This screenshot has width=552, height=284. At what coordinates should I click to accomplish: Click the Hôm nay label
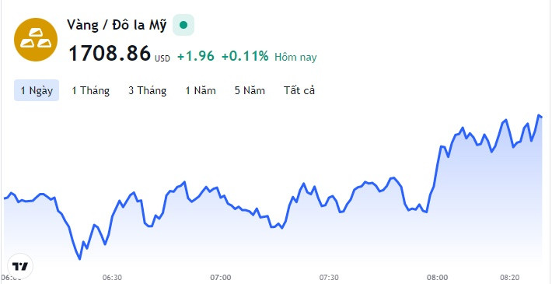pyautogui.click(x=295, y=57)
